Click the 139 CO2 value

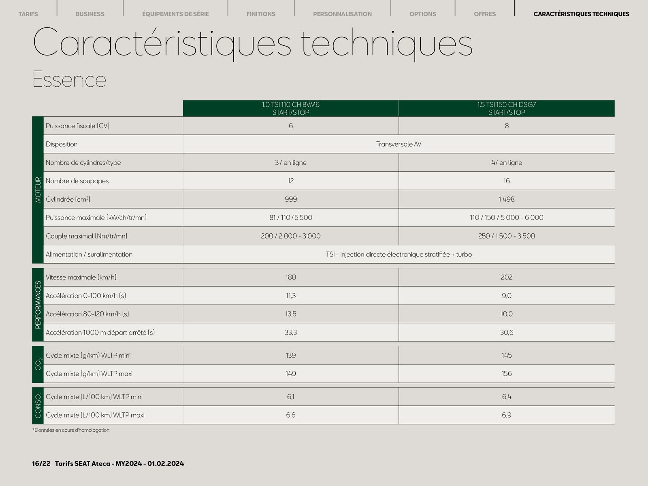coord(291,356)
